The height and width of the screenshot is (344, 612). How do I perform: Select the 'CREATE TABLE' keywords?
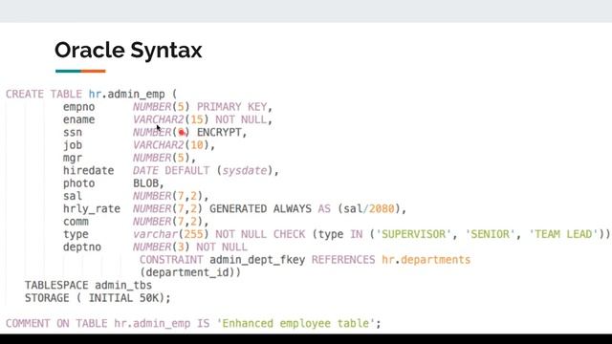coord(44,94)
